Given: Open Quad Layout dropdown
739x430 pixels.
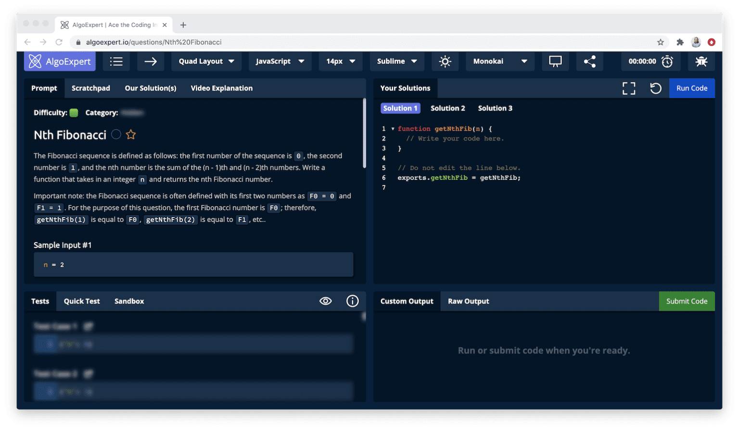Looking at the screenshot, I should pyautogui.click(x=206, y=61).
